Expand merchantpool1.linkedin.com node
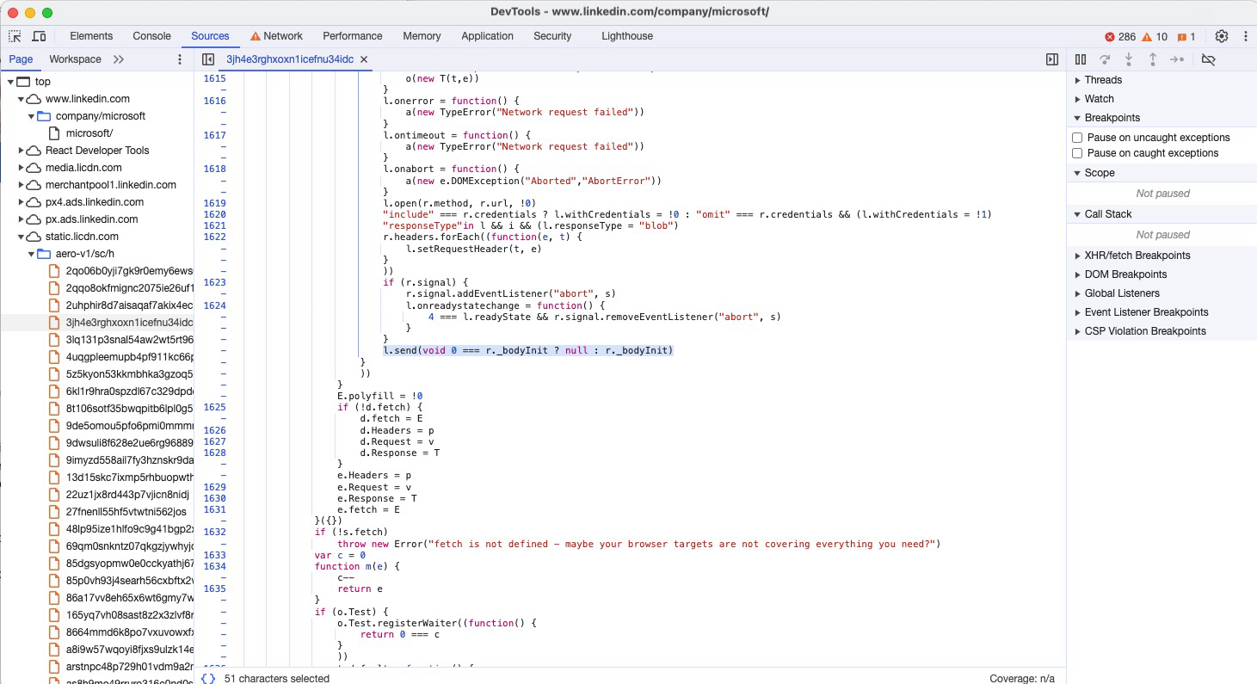Screen dimensions: 1257x684 (21, 185)
